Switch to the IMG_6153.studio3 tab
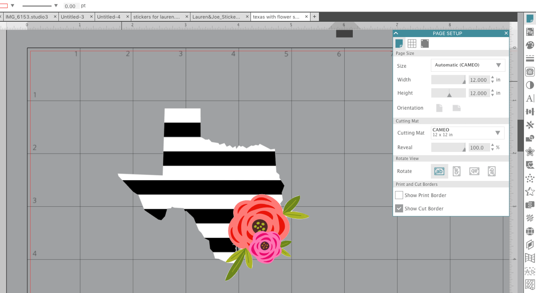Image resolution: width=536 pixels, height=293 pixels. tap(27, 17)
